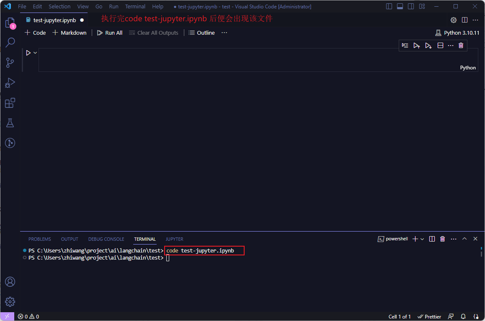Open the Manage gear in activity bar
This screenshot has height=321, width=485.
tap(10, 301)
